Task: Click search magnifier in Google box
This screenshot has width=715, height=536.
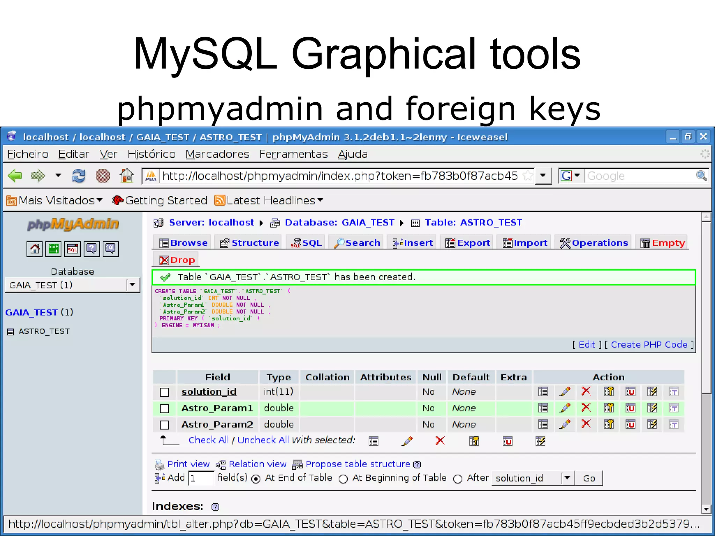Action: [x=701, y=176]
